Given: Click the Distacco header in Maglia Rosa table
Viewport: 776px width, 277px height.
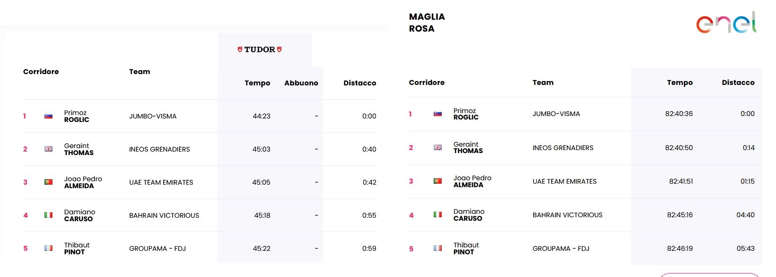Looking at the screenshot, I should tap(738, 82).
